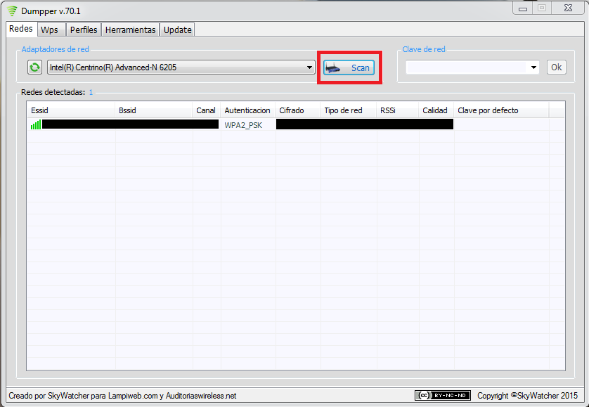Click the Canal column header
The image size is (589, 407).
click(205, 110)
